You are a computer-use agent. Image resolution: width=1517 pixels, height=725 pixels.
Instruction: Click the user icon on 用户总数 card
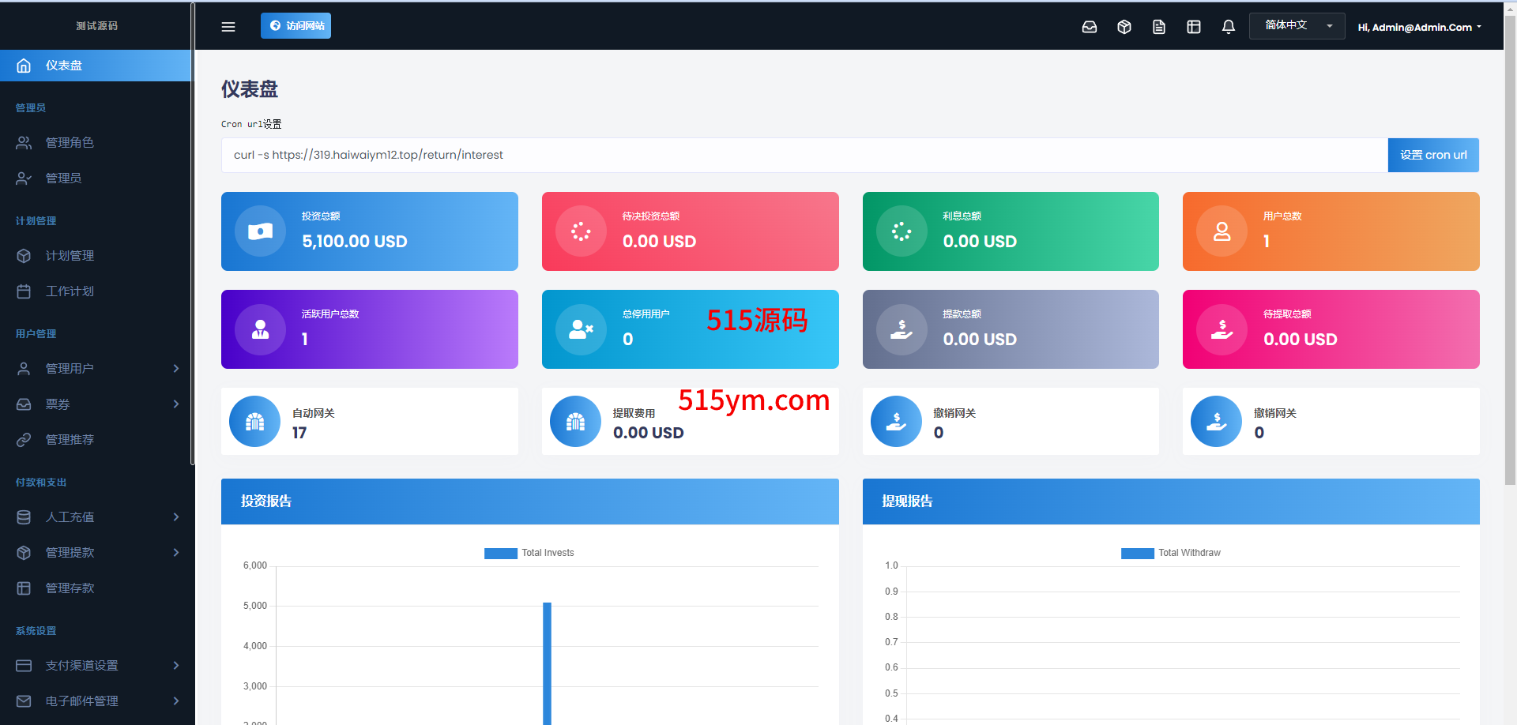point(1222,231)
